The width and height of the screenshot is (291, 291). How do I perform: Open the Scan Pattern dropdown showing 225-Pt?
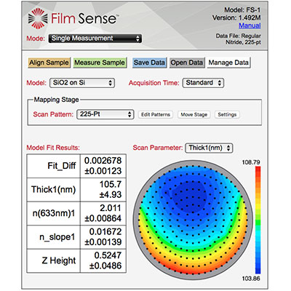(x=105, y=114)
